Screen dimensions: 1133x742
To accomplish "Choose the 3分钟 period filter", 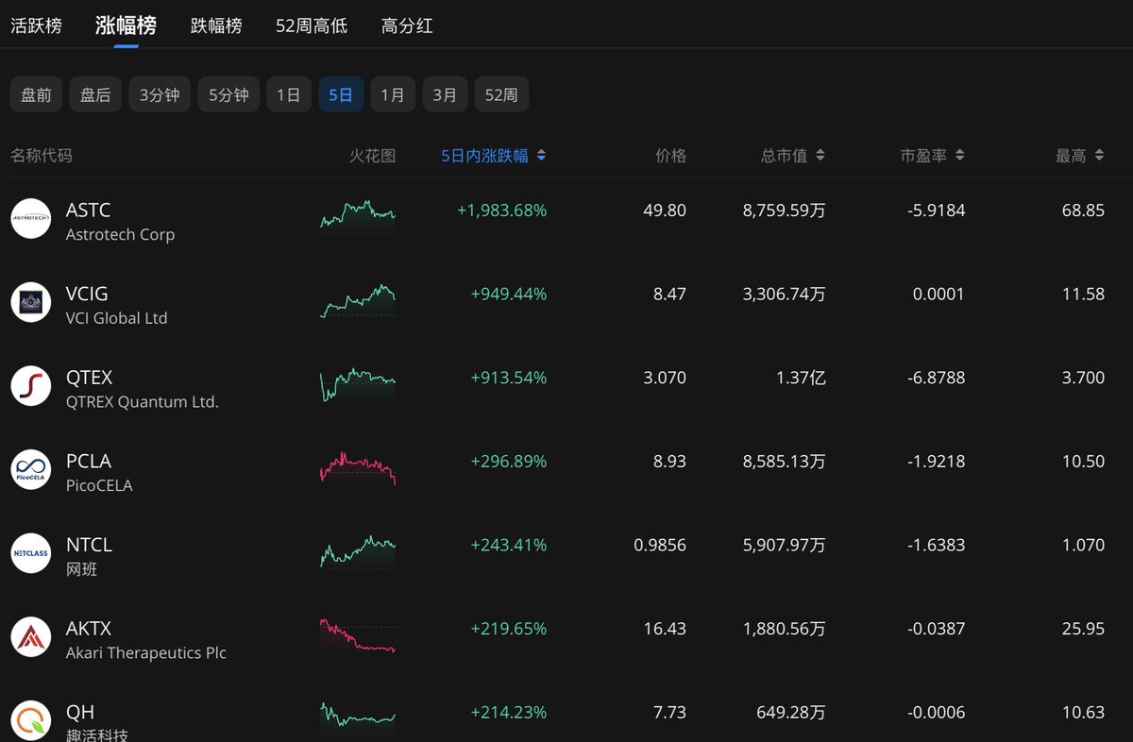I will tap(160, 94).
